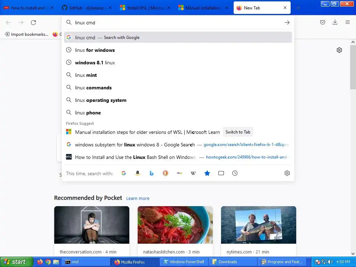Open cmd window from taskbar

(86, 262)
